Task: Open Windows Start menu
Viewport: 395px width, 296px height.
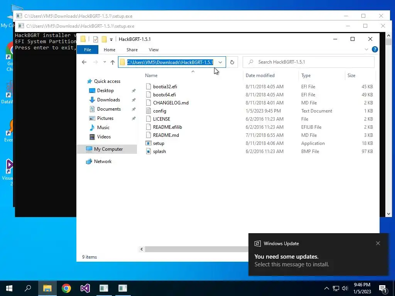Action: click(x=9, y=288)
